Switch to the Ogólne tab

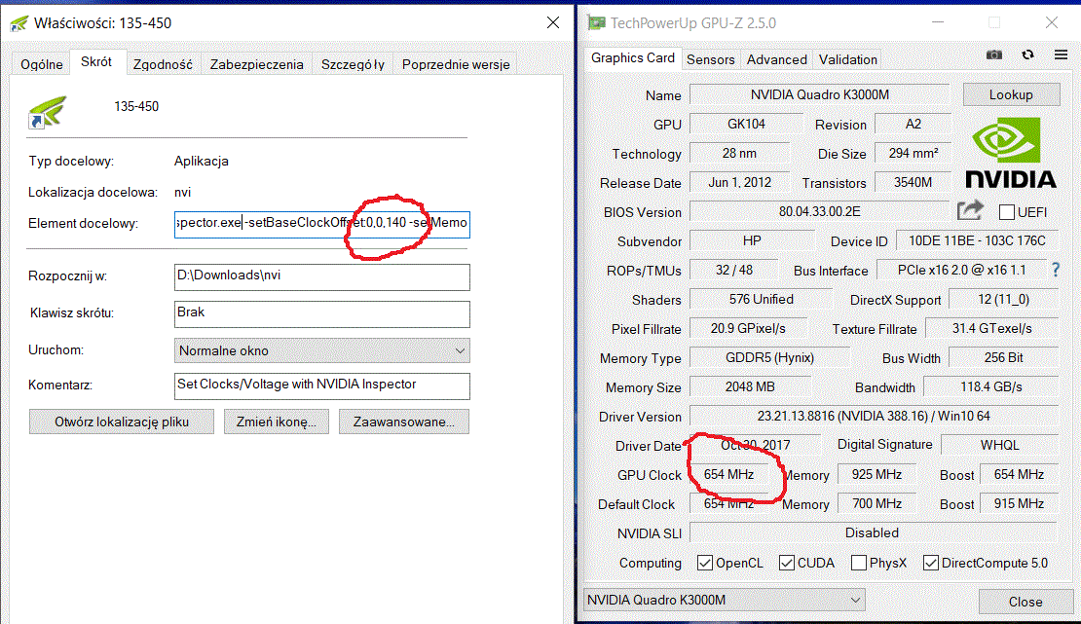(41, 64)
